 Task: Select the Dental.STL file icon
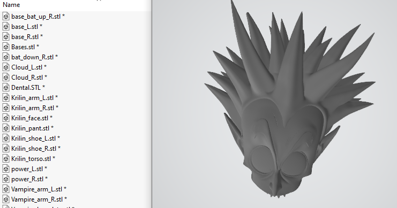[6, 88]
